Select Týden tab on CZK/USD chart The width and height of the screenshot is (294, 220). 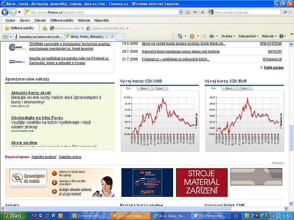pos(159,88)
